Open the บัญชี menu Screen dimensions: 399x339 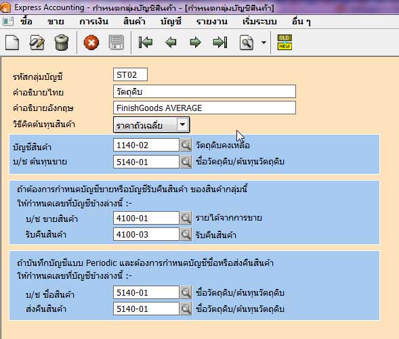click(171, 22)
